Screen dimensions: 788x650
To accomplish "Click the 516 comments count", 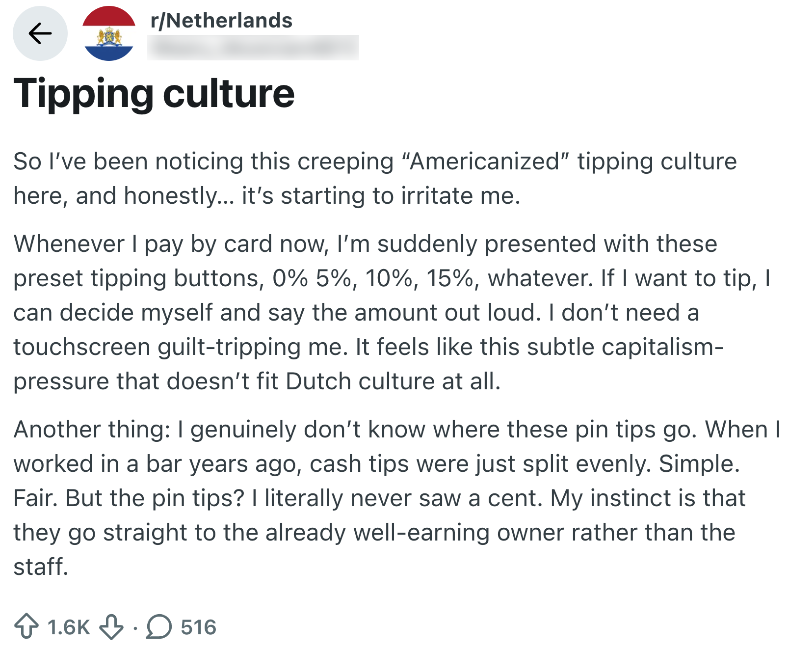I will (x=198, y=627).
